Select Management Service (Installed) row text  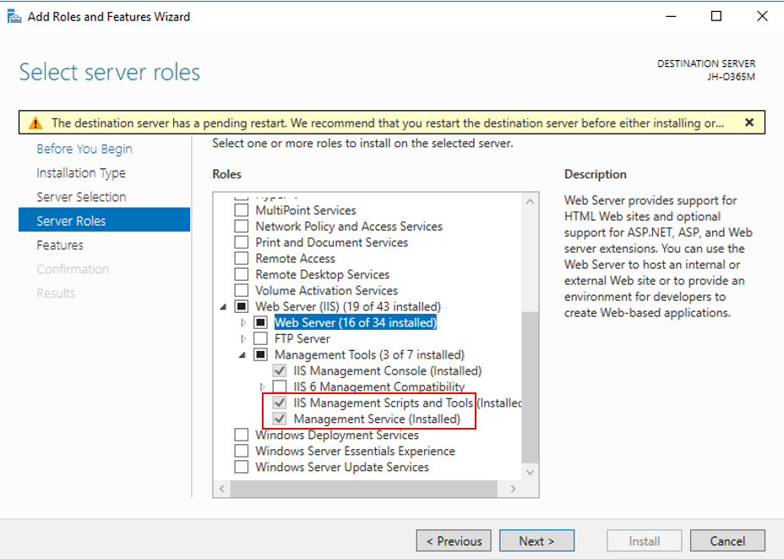(377, 419)
